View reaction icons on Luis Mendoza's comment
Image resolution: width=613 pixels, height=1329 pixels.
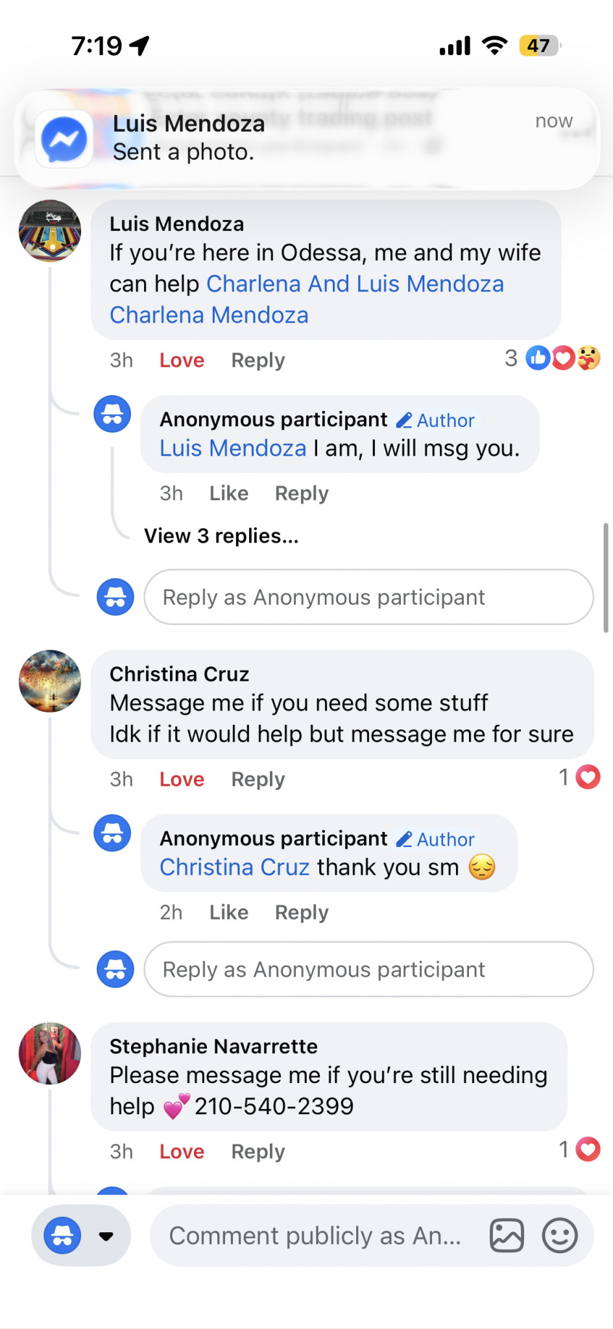562,358
